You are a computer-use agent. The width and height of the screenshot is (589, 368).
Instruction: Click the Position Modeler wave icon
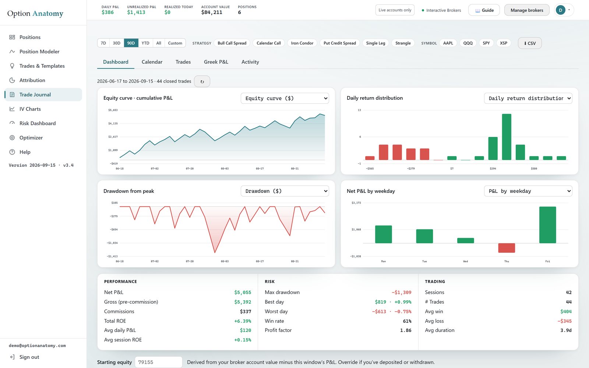pyautogui.click(x=12, y=52)
